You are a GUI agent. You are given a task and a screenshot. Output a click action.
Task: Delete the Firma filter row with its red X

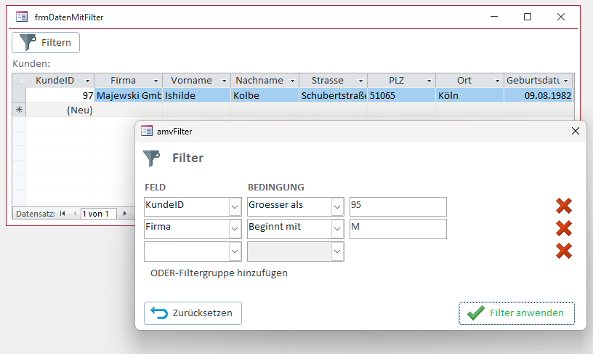pos(563,228)
